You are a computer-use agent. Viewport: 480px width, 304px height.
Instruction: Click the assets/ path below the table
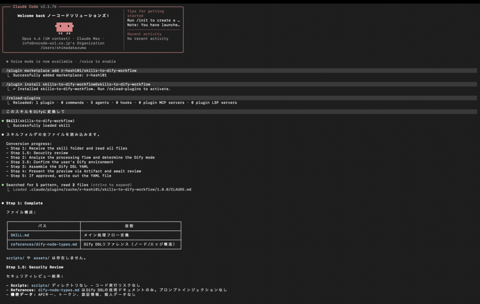[x=41, y=258]
